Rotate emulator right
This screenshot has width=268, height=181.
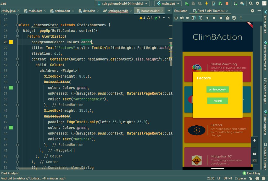point(200,18)
